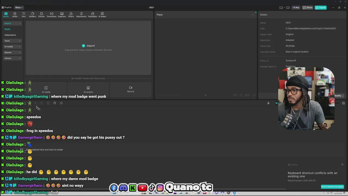Click the timeline delete trash icon
This screenshot has width=348, height=196.
click(x=48, y=103)
